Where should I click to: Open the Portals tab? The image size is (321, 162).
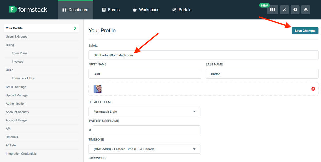point(182,10)
